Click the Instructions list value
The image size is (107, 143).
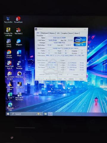(65, 55)
